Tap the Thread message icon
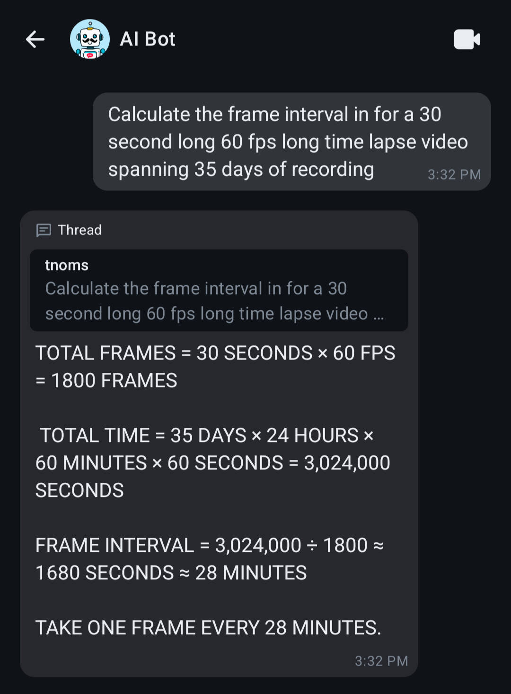Viewport: 511px width, 694px height. tap(44, 230)
